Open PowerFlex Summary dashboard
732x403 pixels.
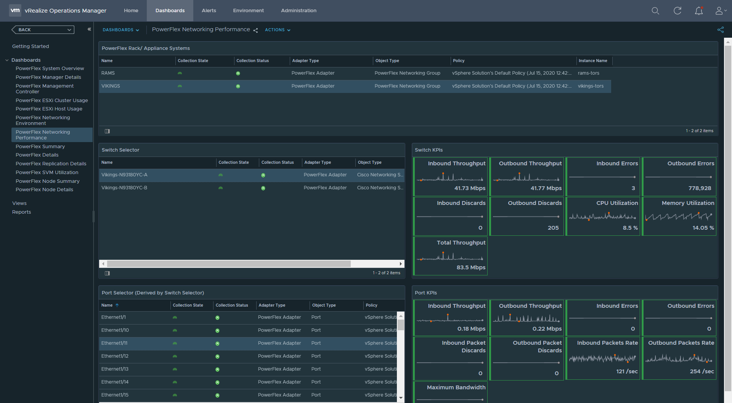click(x=40, y=147)
